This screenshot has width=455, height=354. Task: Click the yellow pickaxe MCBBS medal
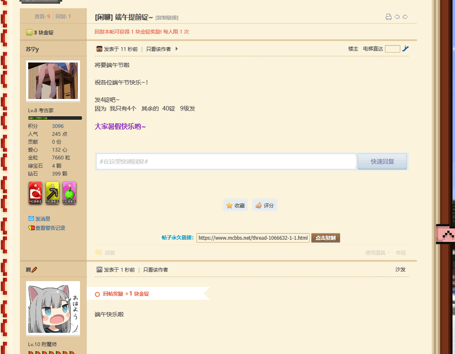[53, 193]
